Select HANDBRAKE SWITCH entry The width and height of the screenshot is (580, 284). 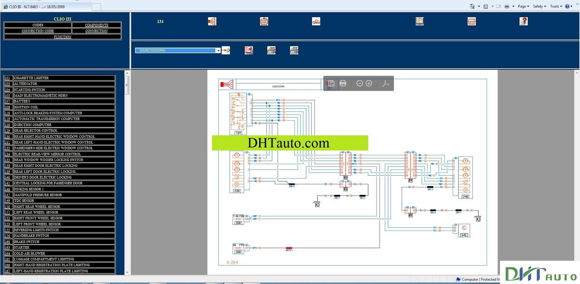pyautogui.click(x=64, y=236)
